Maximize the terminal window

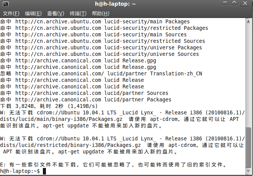pos(234,2)
